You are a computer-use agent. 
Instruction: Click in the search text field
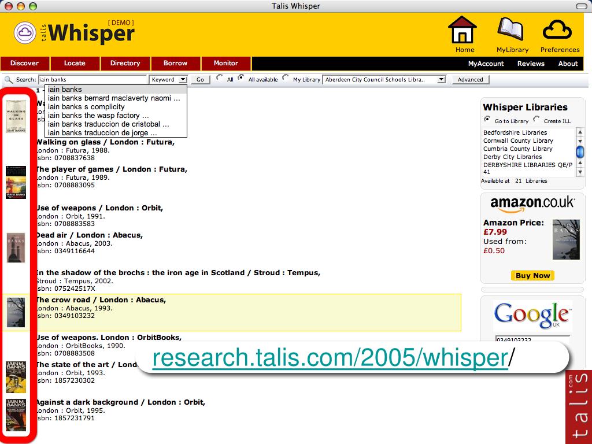[x=92, y=80]
